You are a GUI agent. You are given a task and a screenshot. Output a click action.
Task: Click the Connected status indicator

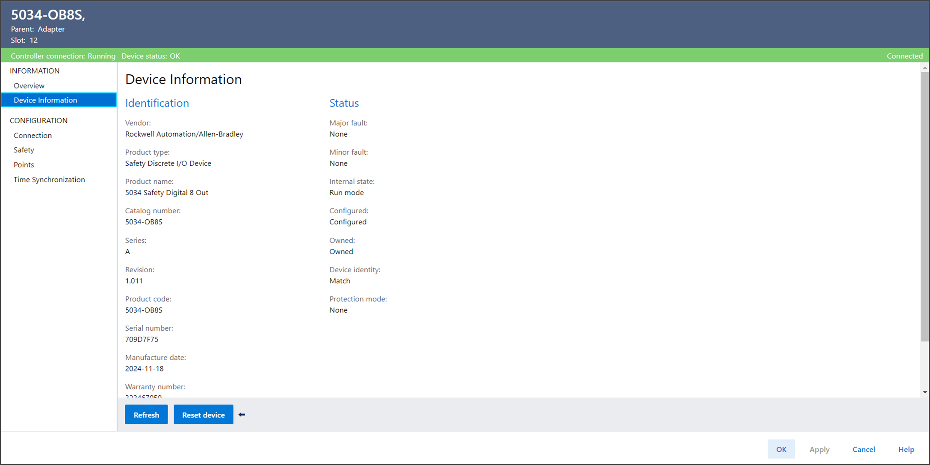(904, 56)
